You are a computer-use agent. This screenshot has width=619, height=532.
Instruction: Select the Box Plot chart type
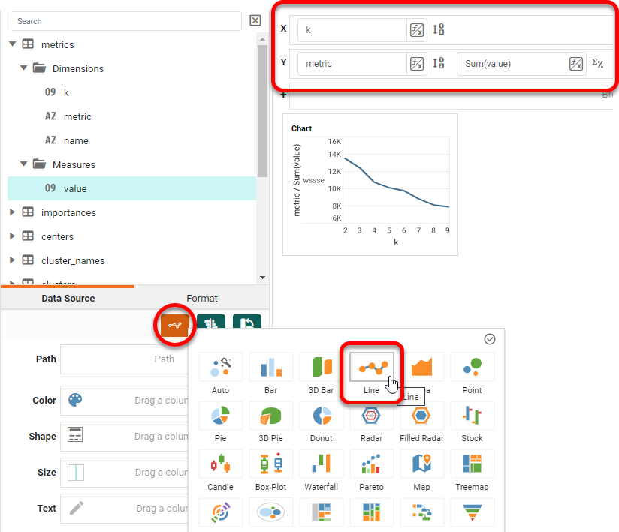pyautogui.click(x=270, y=464)
